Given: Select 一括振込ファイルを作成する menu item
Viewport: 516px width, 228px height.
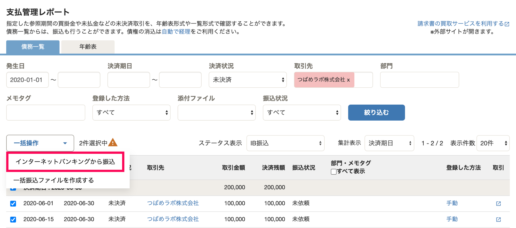Looking at the screenshot, I should point(54,180).
